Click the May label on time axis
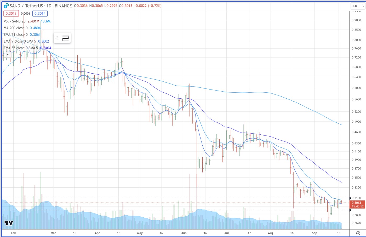The width and height of the screenshot is (366, 237). click(x=140, y=233)
